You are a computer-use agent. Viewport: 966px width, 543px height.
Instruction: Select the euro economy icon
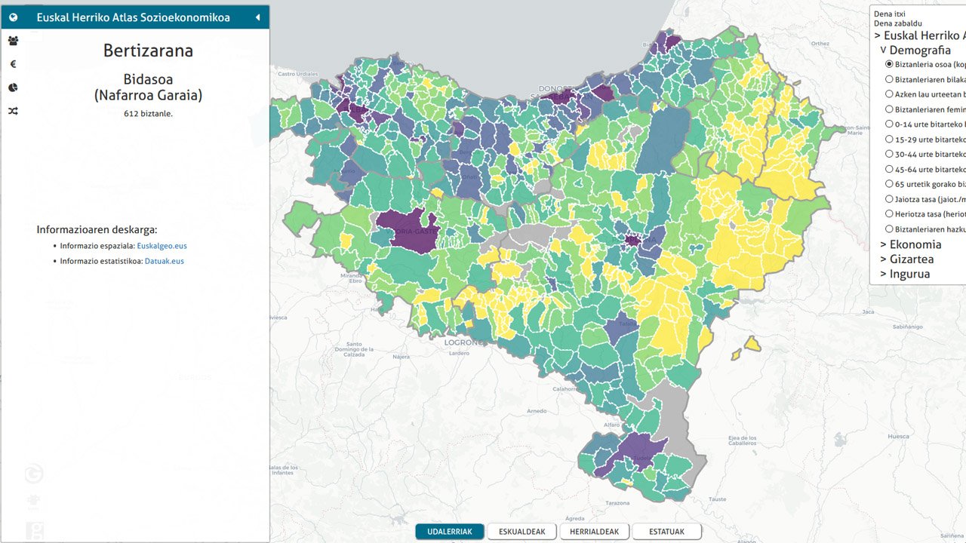(x=13, y=65)
